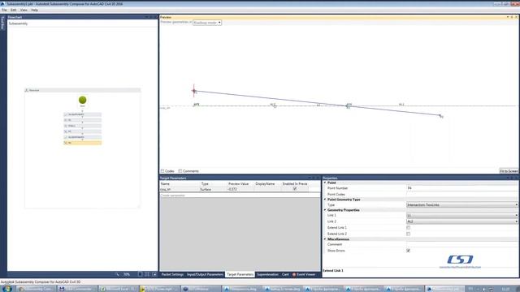
Task: Click the Event Viewer red error icon
Action: pos(294,274)
